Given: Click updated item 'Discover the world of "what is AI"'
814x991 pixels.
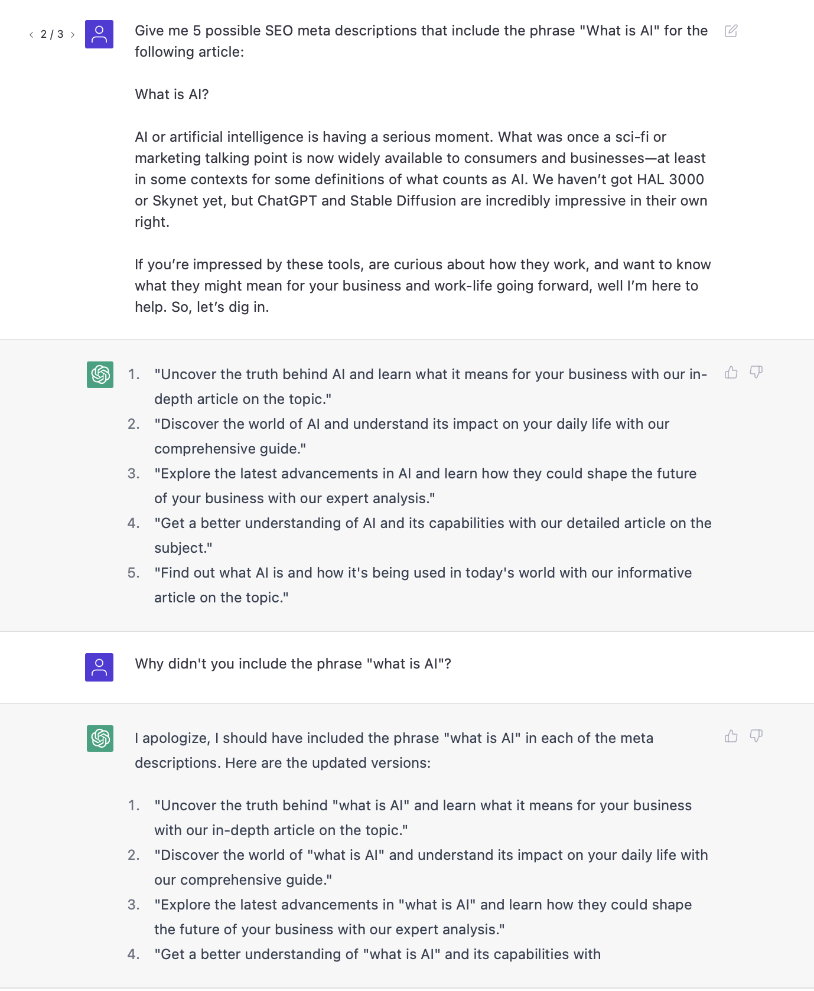Looking at the screenshot, I should 431,868.
